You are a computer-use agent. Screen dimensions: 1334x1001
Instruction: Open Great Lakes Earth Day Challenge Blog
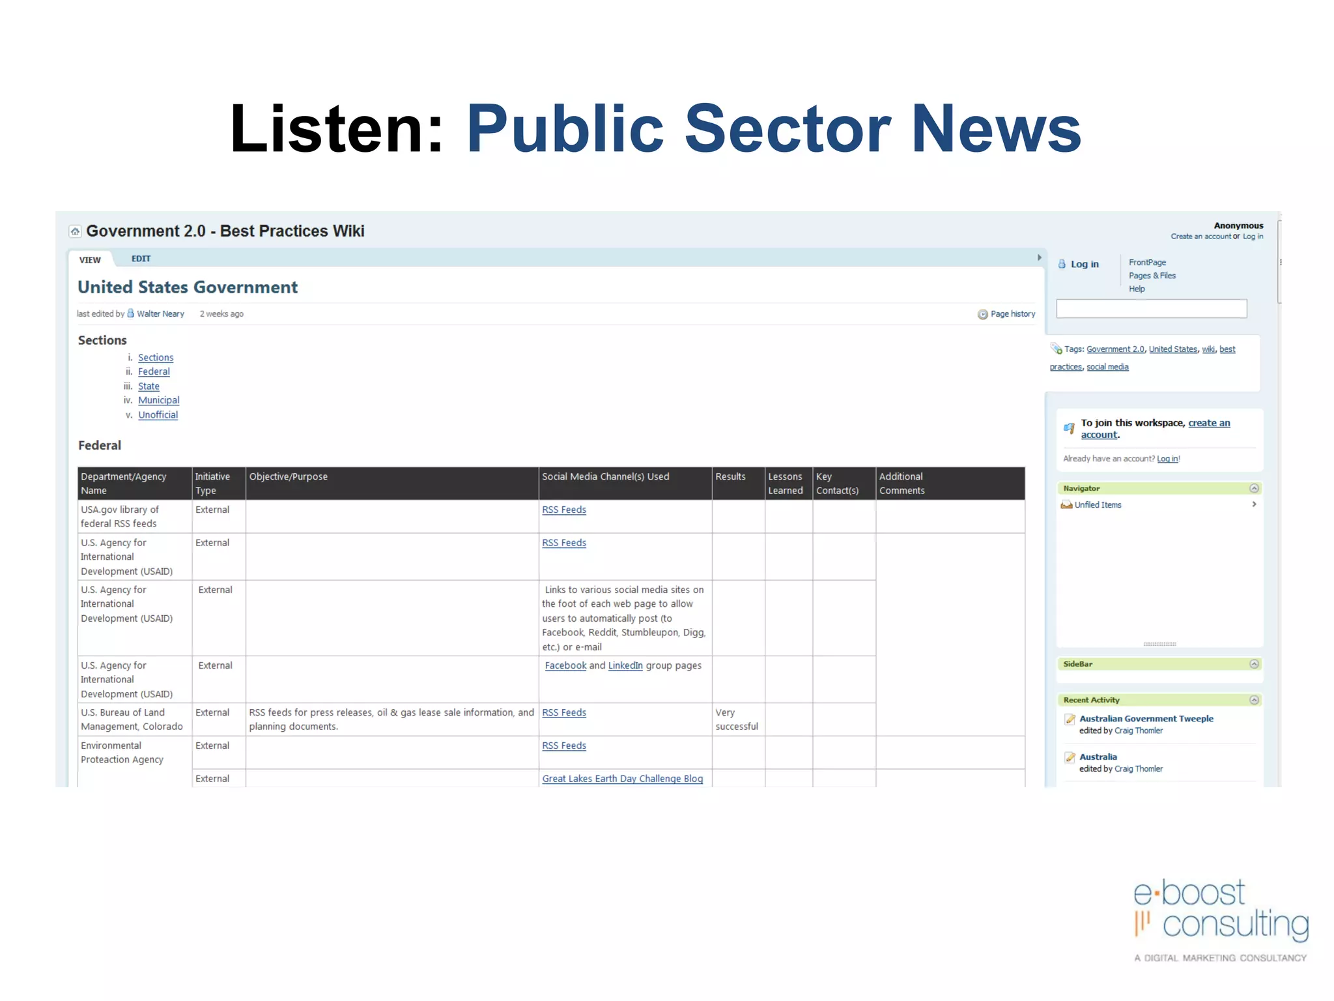click(623, 779)
